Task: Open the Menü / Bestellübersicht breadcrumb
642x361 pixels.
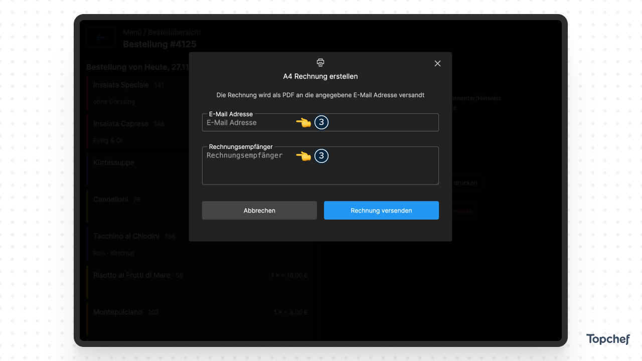Action: click(162, 32)
